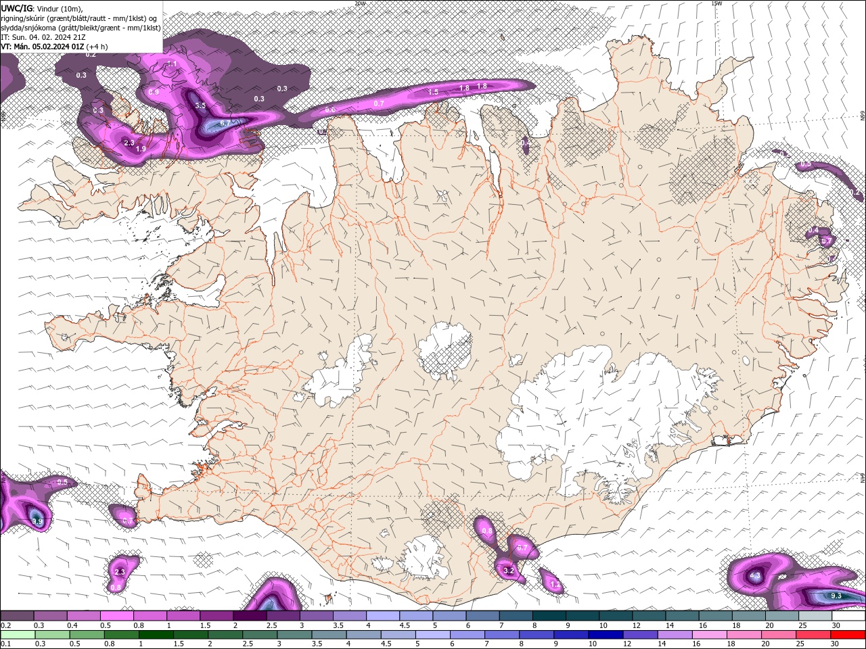Screen dimensions: 866x649
Task: Pick top-row swatch between 0.2 and 0.3
Action: [x=17, y=615]
